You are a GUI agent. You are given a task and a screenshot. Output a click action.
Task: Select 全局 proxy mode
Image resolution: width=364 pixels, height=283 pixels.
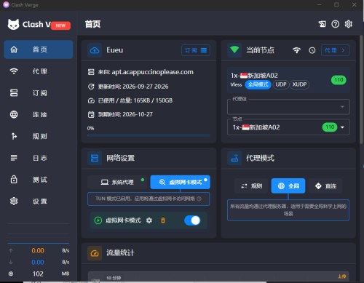(x=288, y=186)
